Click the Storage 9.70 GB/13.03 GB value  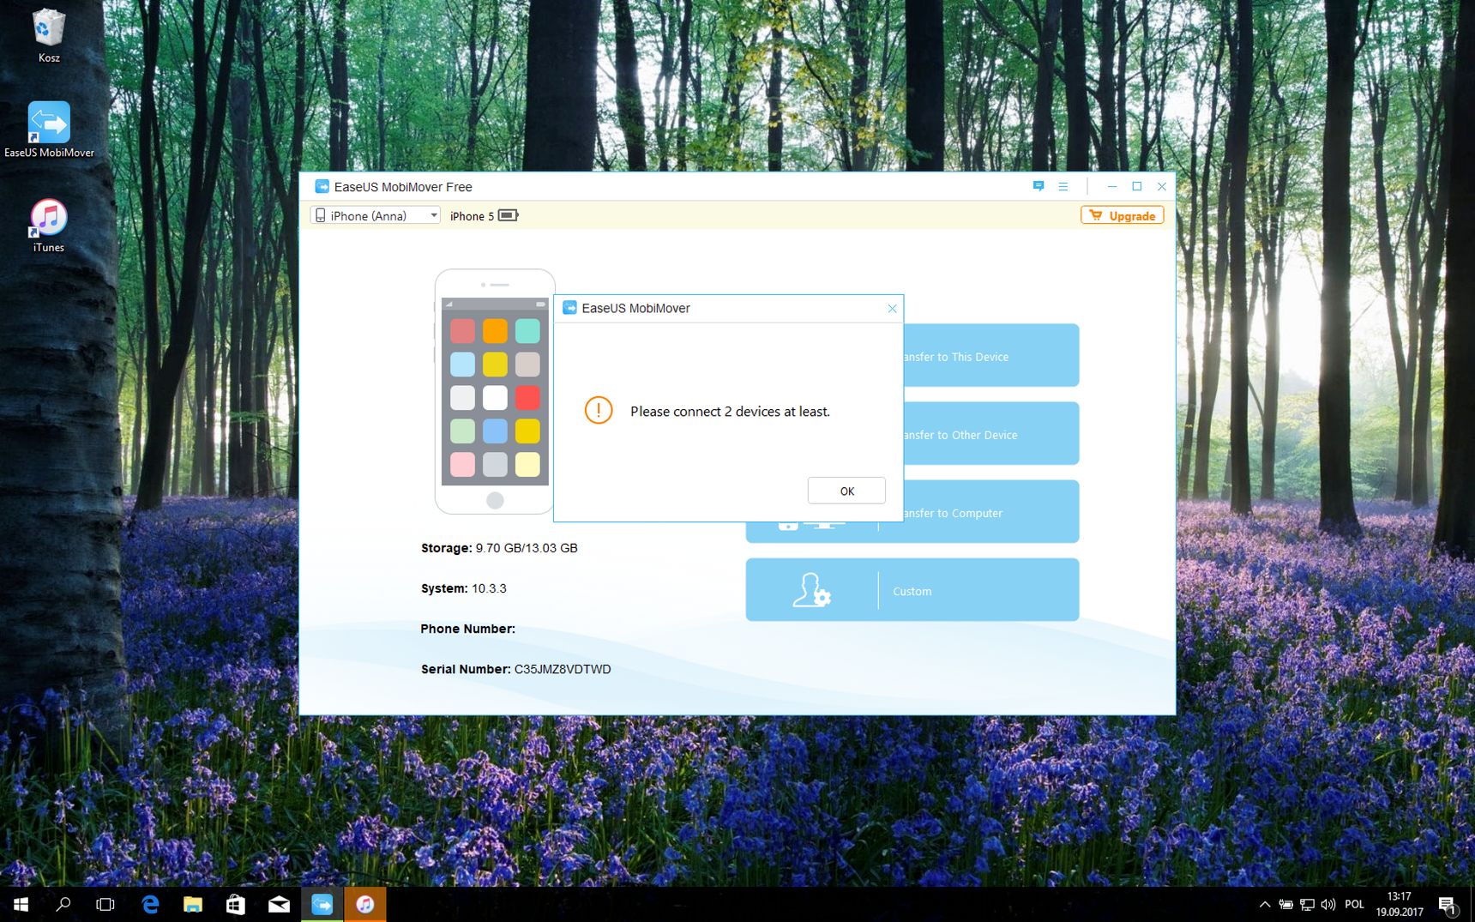[527, 548]
